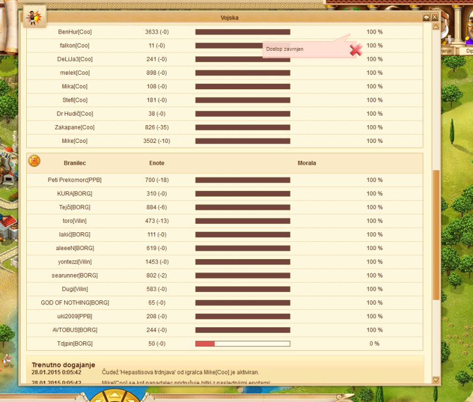Image resolution: width=473 pixels, height=402 pixels.
Task: Select the lakić[BORG] row name
Action: click(x=75, y=234)
